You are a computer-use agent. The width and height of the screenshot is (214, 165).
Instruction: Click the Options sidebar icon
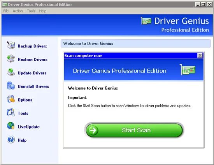pyautogui.click(x=11, y=99)
